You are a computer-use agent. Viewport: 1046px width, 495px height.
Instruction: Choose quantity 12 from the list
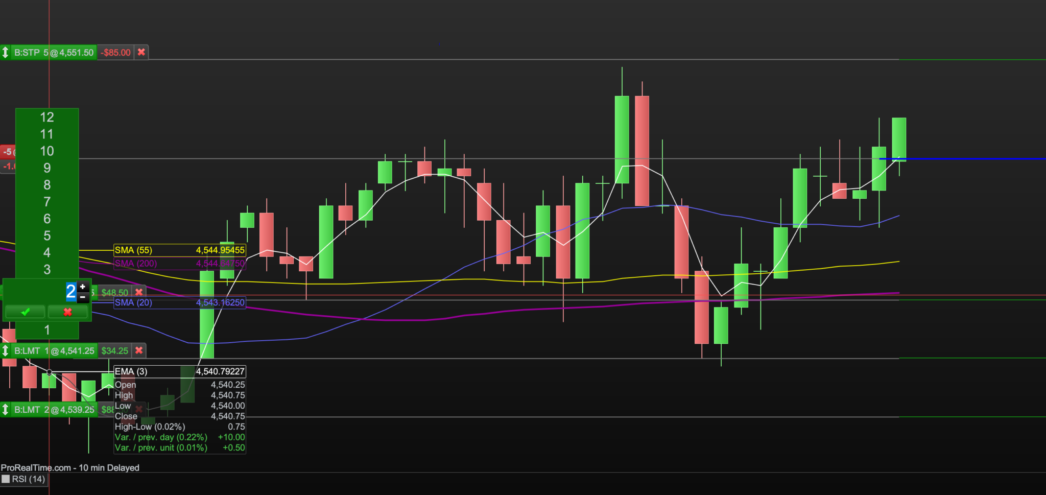(47, 117)
